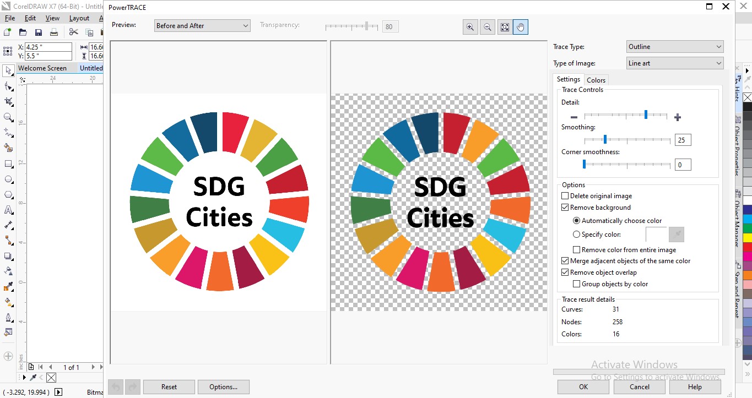
Task: Enable Group objects by color checkbox
Action: click(577, 284)
